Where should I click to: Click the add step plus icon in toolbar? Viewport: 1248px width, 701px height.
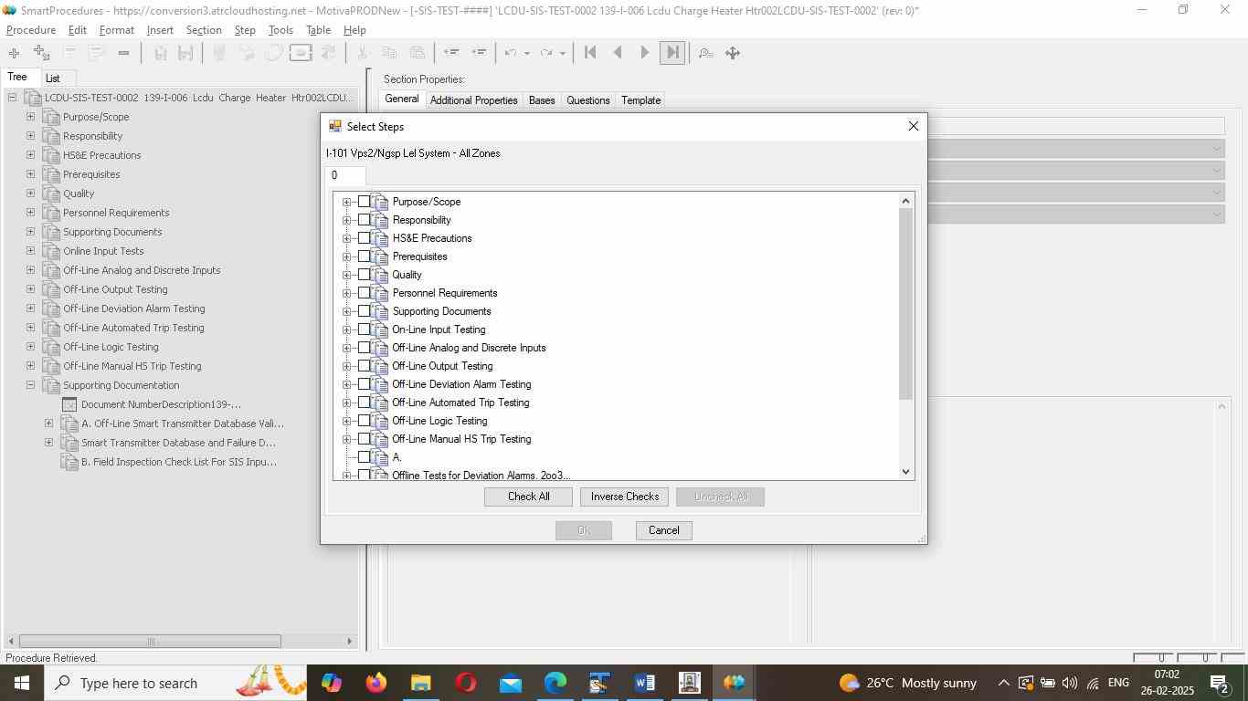point(14,53)
